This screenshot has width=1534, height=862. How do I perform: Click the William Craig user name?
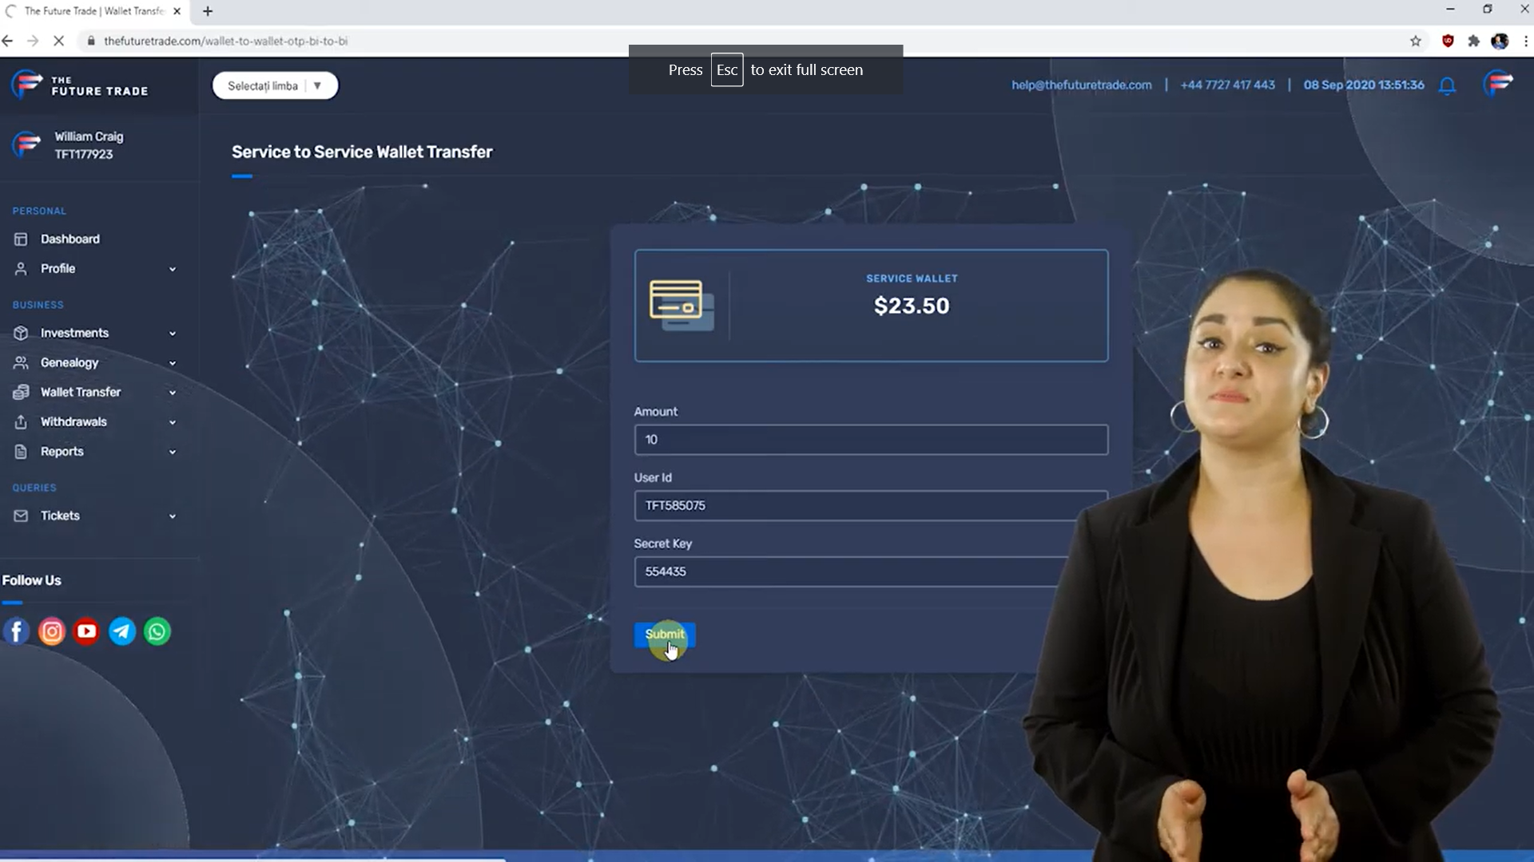click(x=89, y=136)
